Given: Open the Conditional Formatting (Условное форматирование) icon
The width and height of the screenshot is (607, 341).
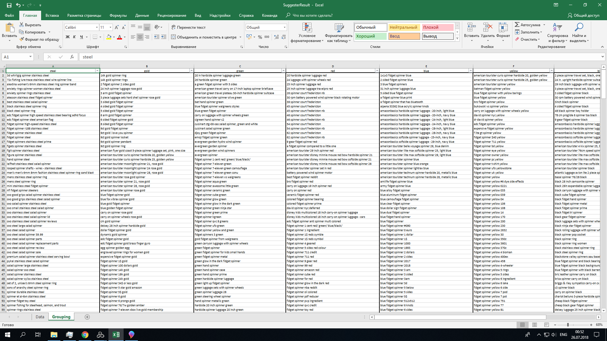Looking at the screenshot, I should click(x=307, y=28).
